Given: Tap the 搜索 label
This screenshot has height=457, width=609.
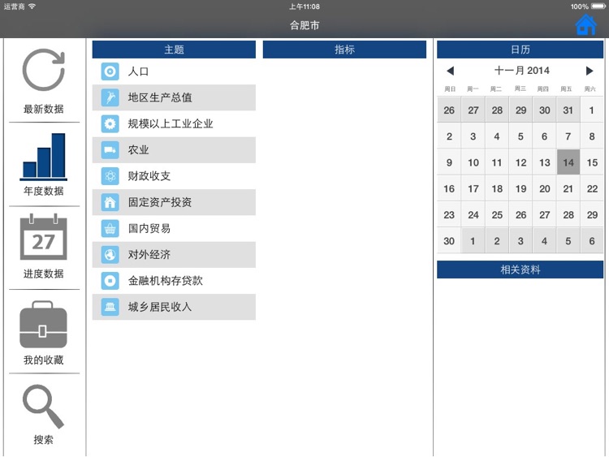Looking at the screenshot, I should (44, 439).
